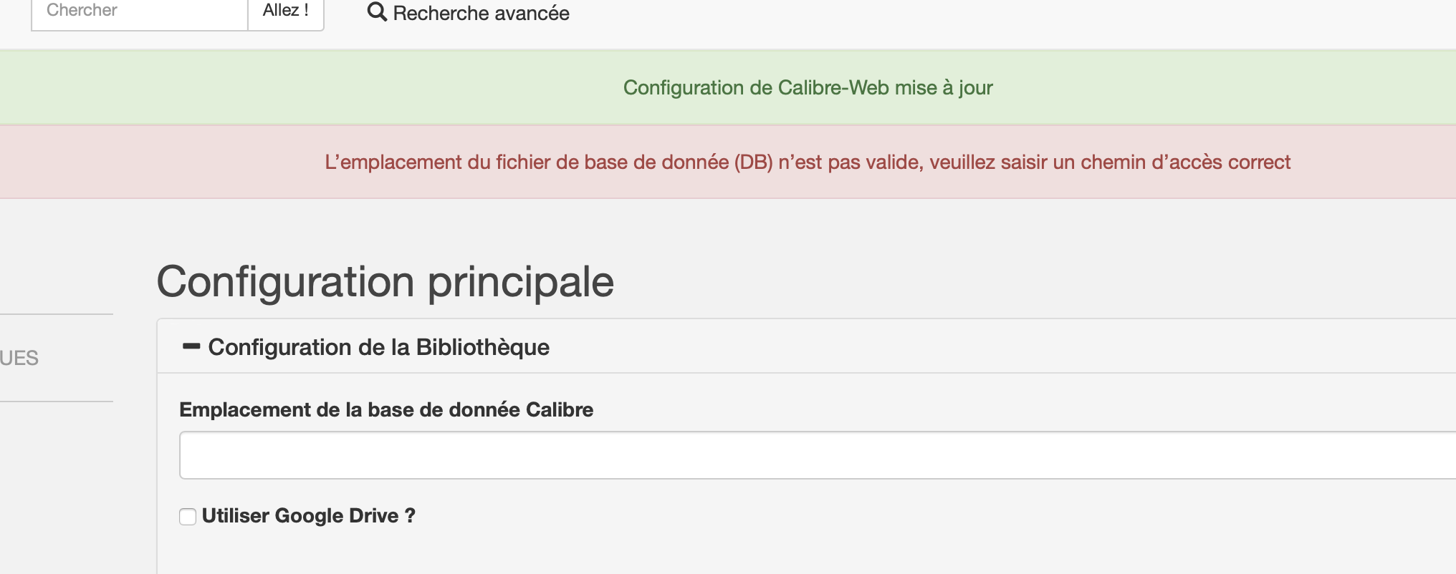Click "(DB)" in the error message
The width and height of the screenshot is (1456, 574).
(x=753, y=162)
